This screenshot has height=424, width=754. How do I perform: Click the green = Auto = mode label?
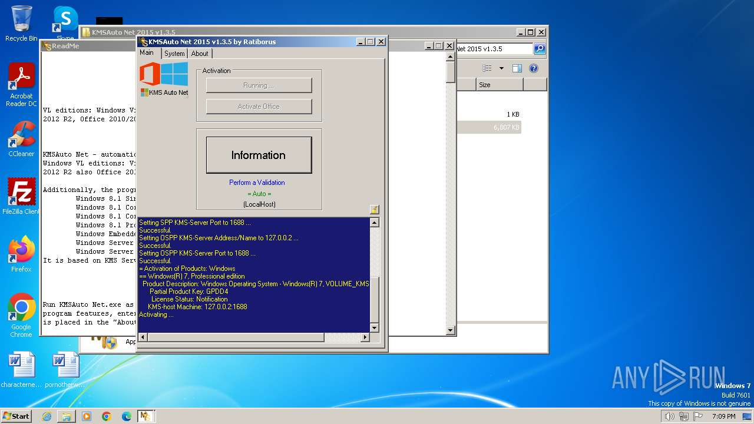click(259, 194)
